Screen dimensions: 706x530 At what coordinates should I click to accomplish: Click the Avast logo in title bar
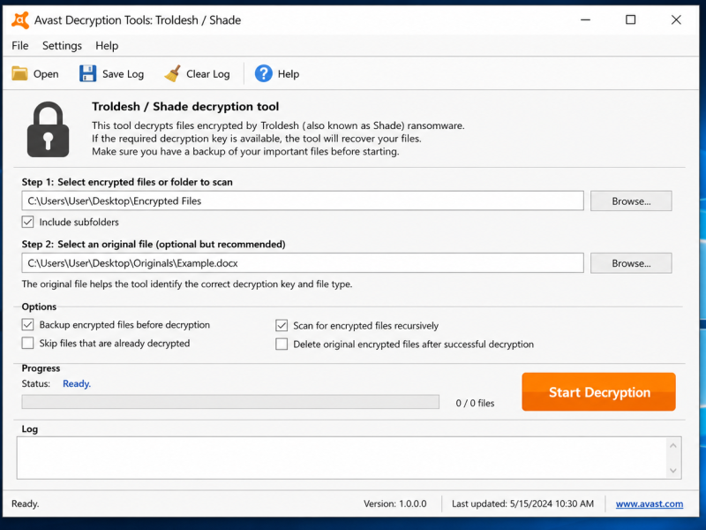[20, 19]
